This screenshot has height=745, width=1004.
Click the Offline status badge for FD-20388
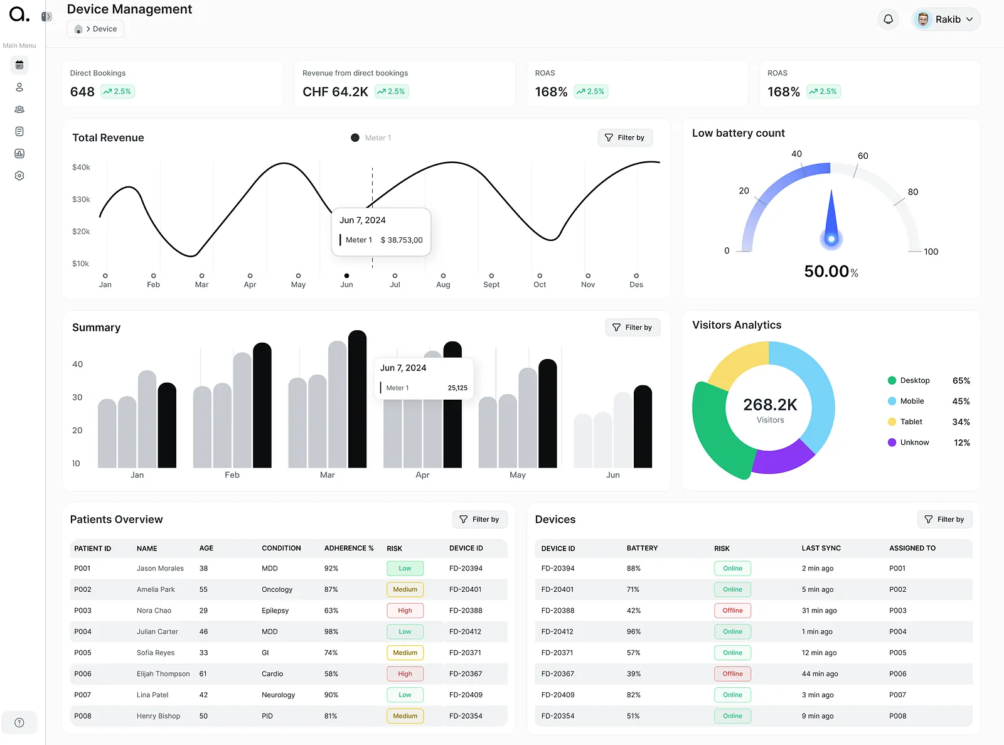point(732,611)
